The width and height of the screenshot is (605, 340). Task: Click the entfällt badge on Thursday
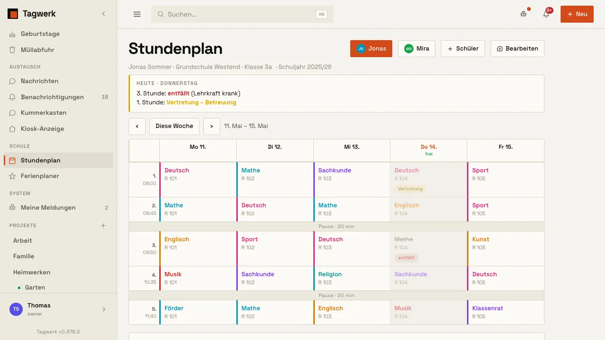[406, 258]
